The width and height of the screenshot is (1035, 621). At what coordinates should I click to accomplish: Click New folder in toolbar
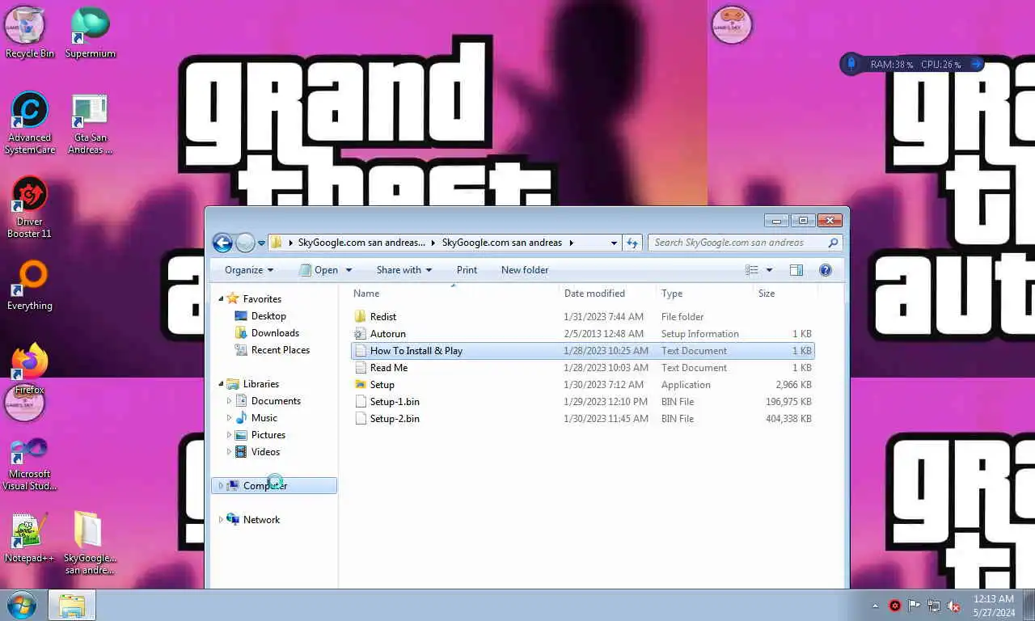pyautogui.click(x=525, y=270)
